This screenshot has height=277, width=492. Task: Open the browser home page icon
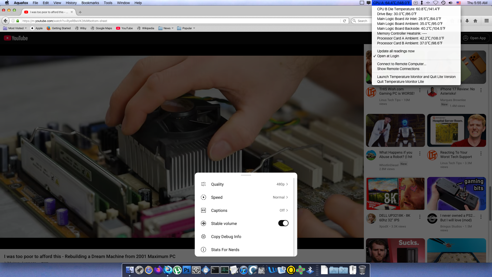(475, 21)
